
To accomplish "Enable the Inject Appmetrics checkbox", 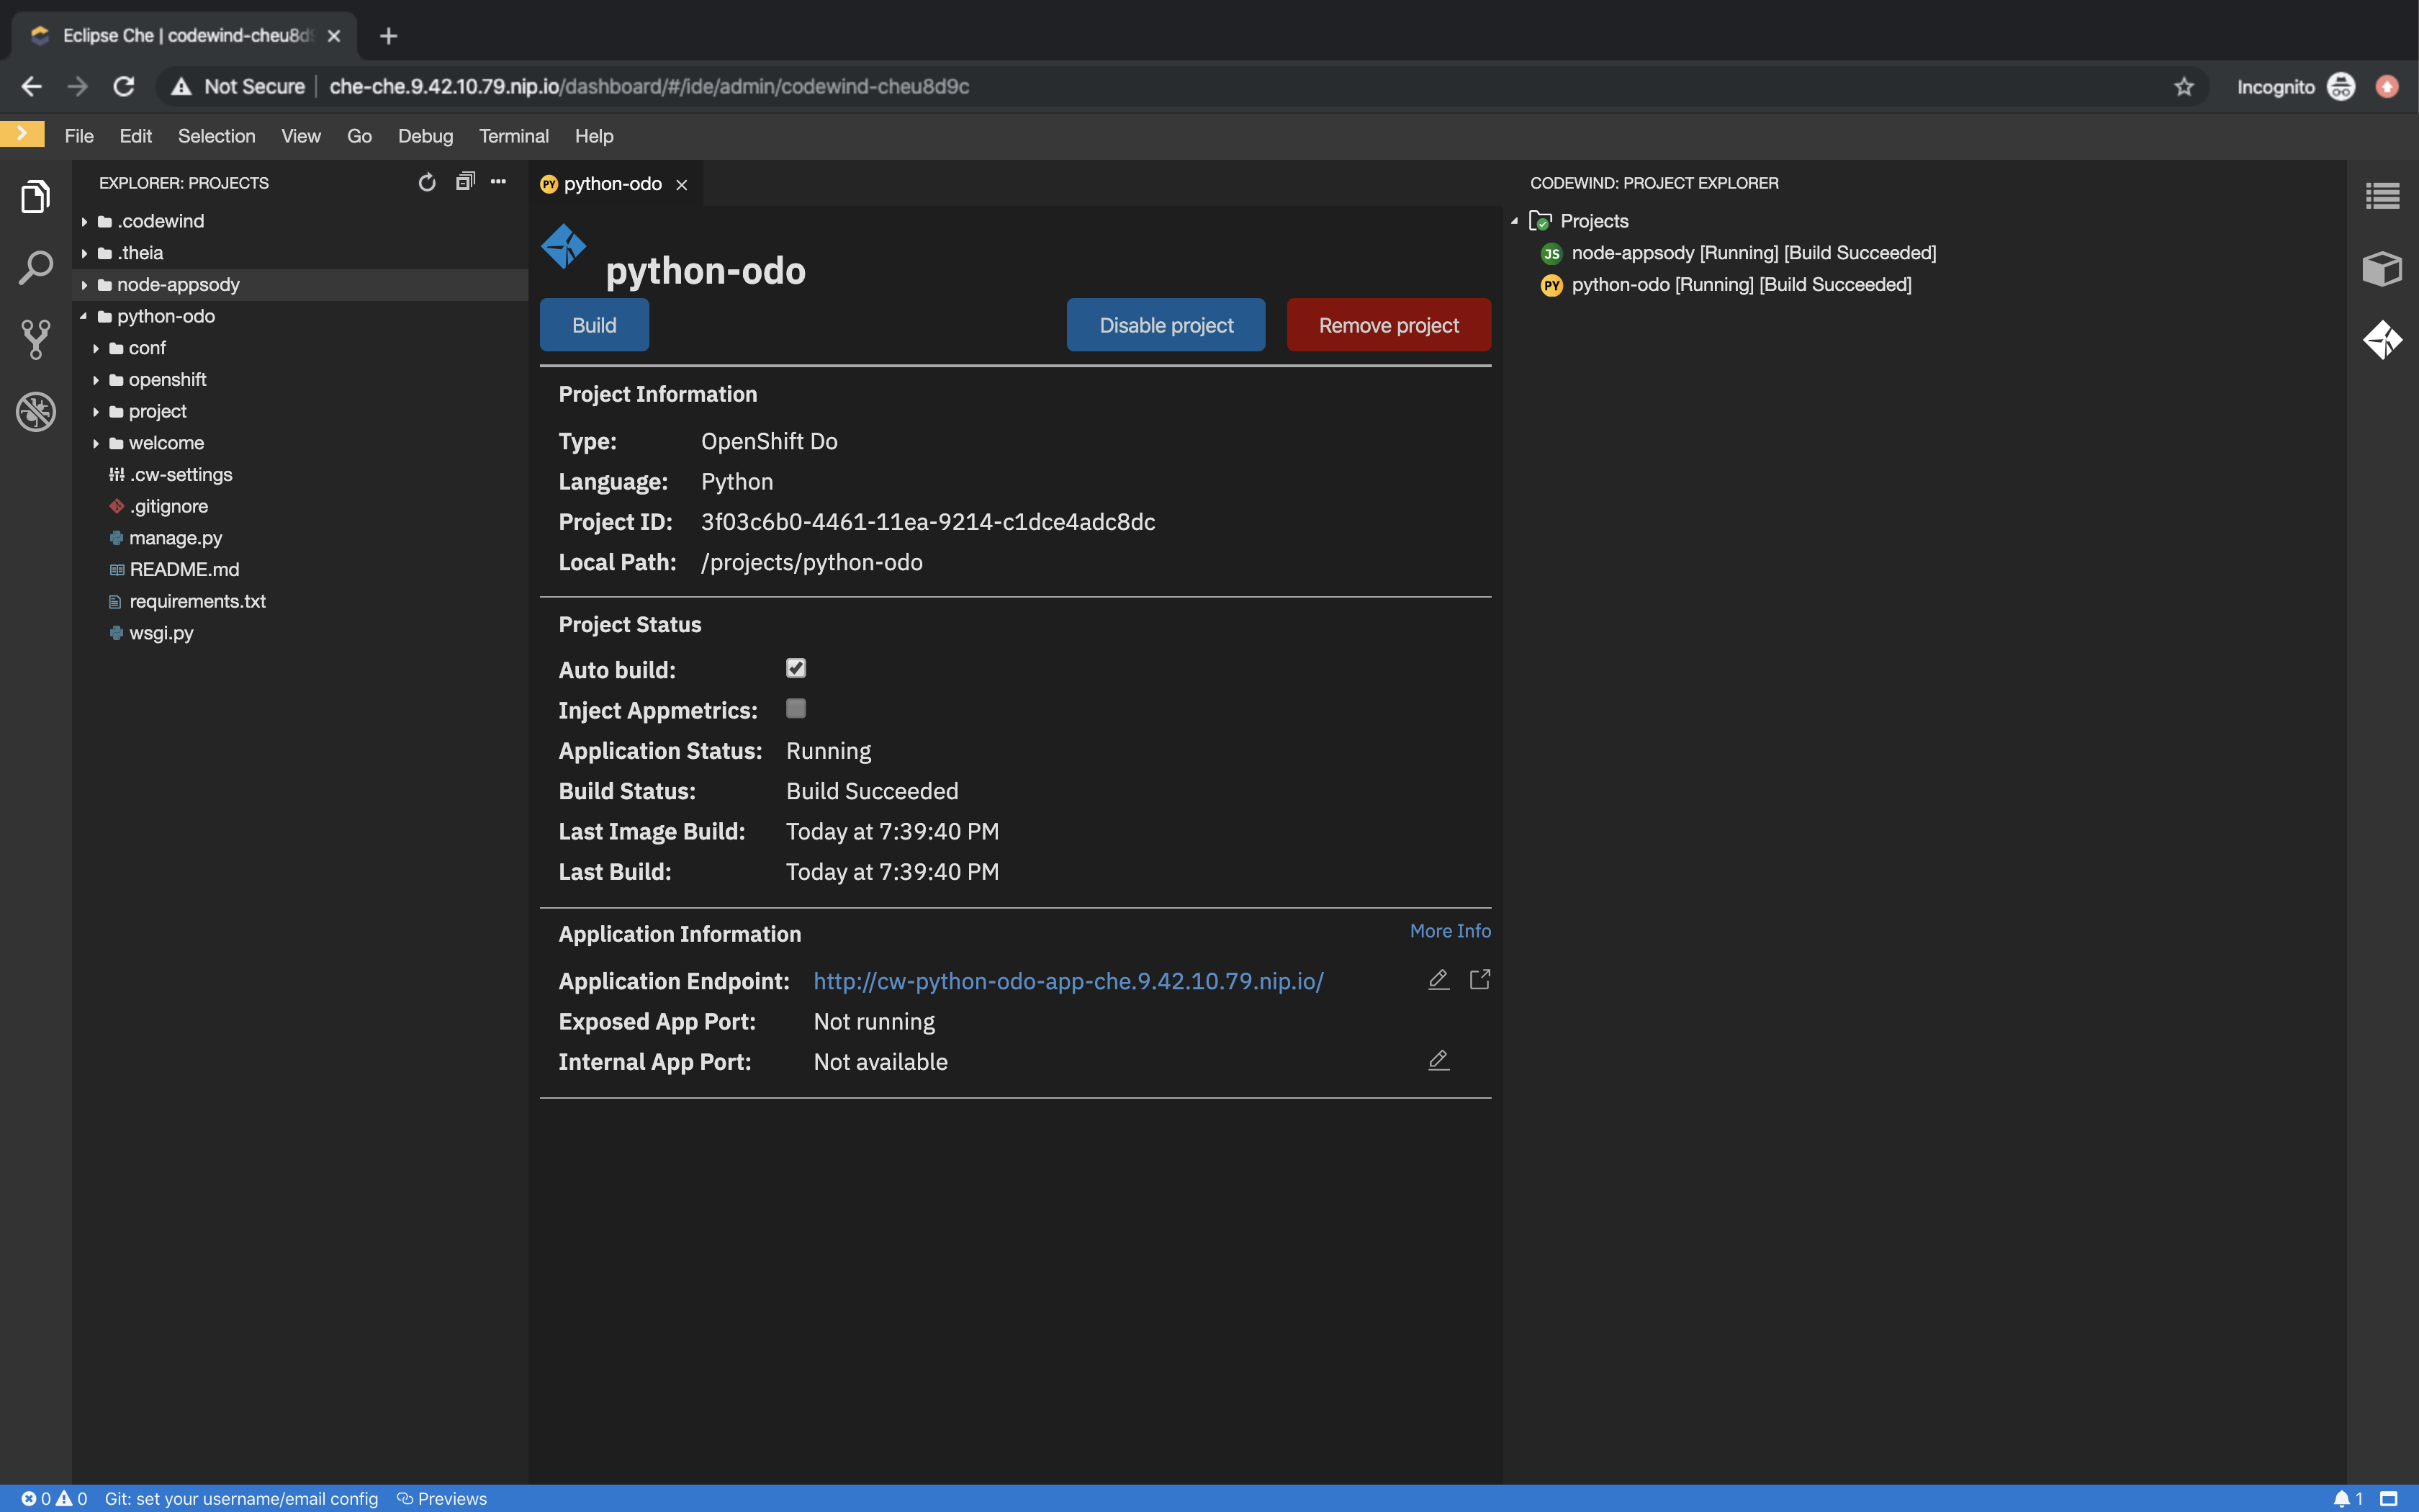I will tap(795, 708).
